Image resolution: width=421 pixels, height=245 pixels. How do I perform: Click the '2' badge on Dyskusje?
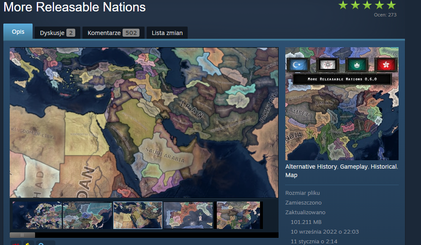(71, 33)
